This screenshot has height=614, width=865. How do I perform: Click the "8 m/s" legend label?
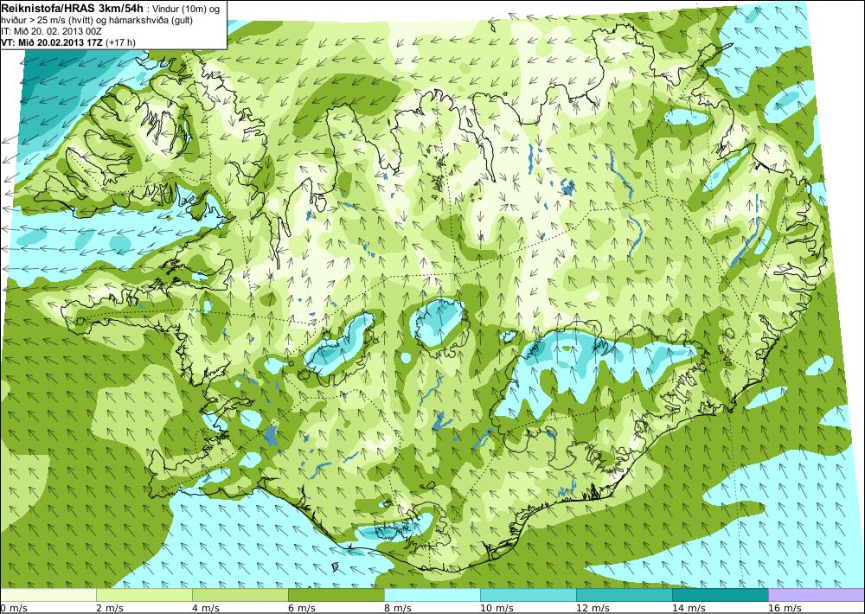[398, 608]
